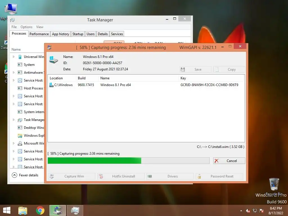This screenshot has height=216, width=288.
Task: Expand the Antimalware process entry
Action: 13,73
